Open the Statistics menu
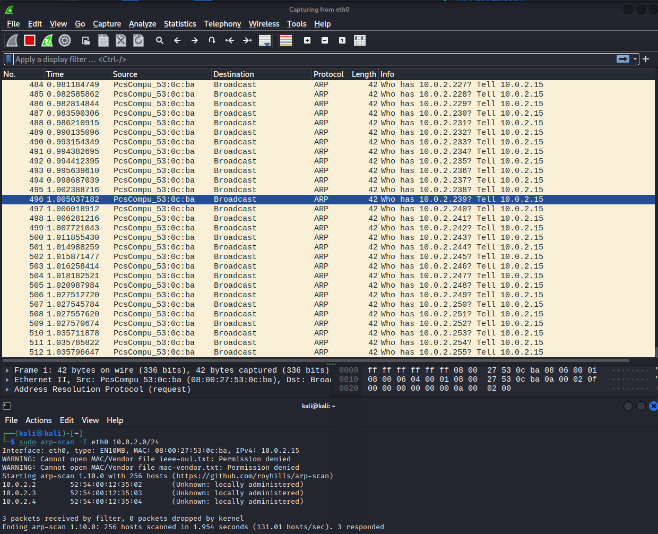 (x=179, y=24)
